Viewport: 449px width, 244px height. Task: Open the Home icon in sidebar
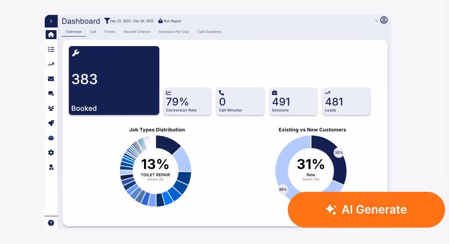click(51, 34)
